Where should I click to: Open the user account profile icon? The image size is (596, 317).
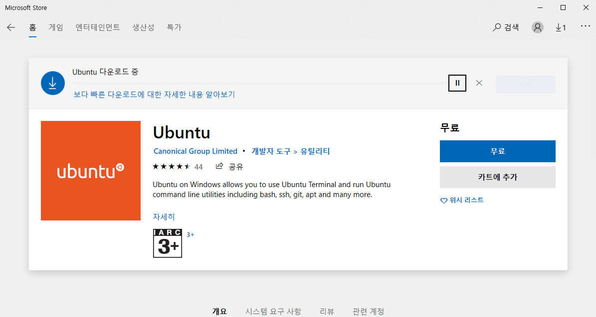point(538,27)
